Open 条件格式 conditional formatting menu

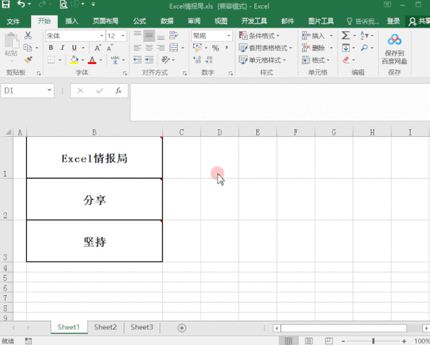tap(259, 36)
